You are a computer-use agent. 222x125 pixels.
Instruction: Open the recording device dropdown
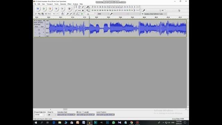[x=121, y=14]
